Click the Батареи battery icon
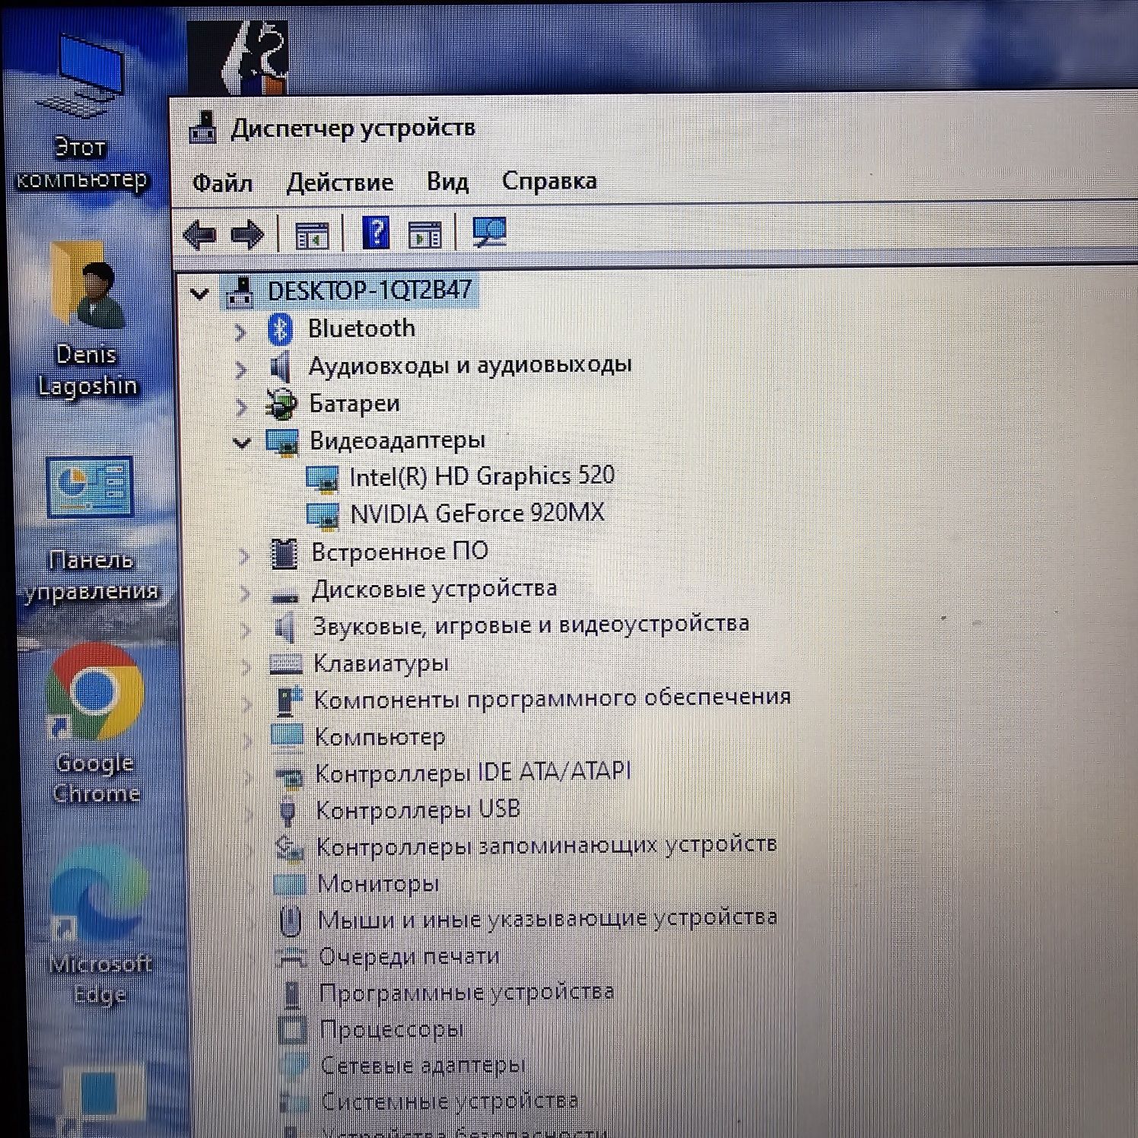 281,404
